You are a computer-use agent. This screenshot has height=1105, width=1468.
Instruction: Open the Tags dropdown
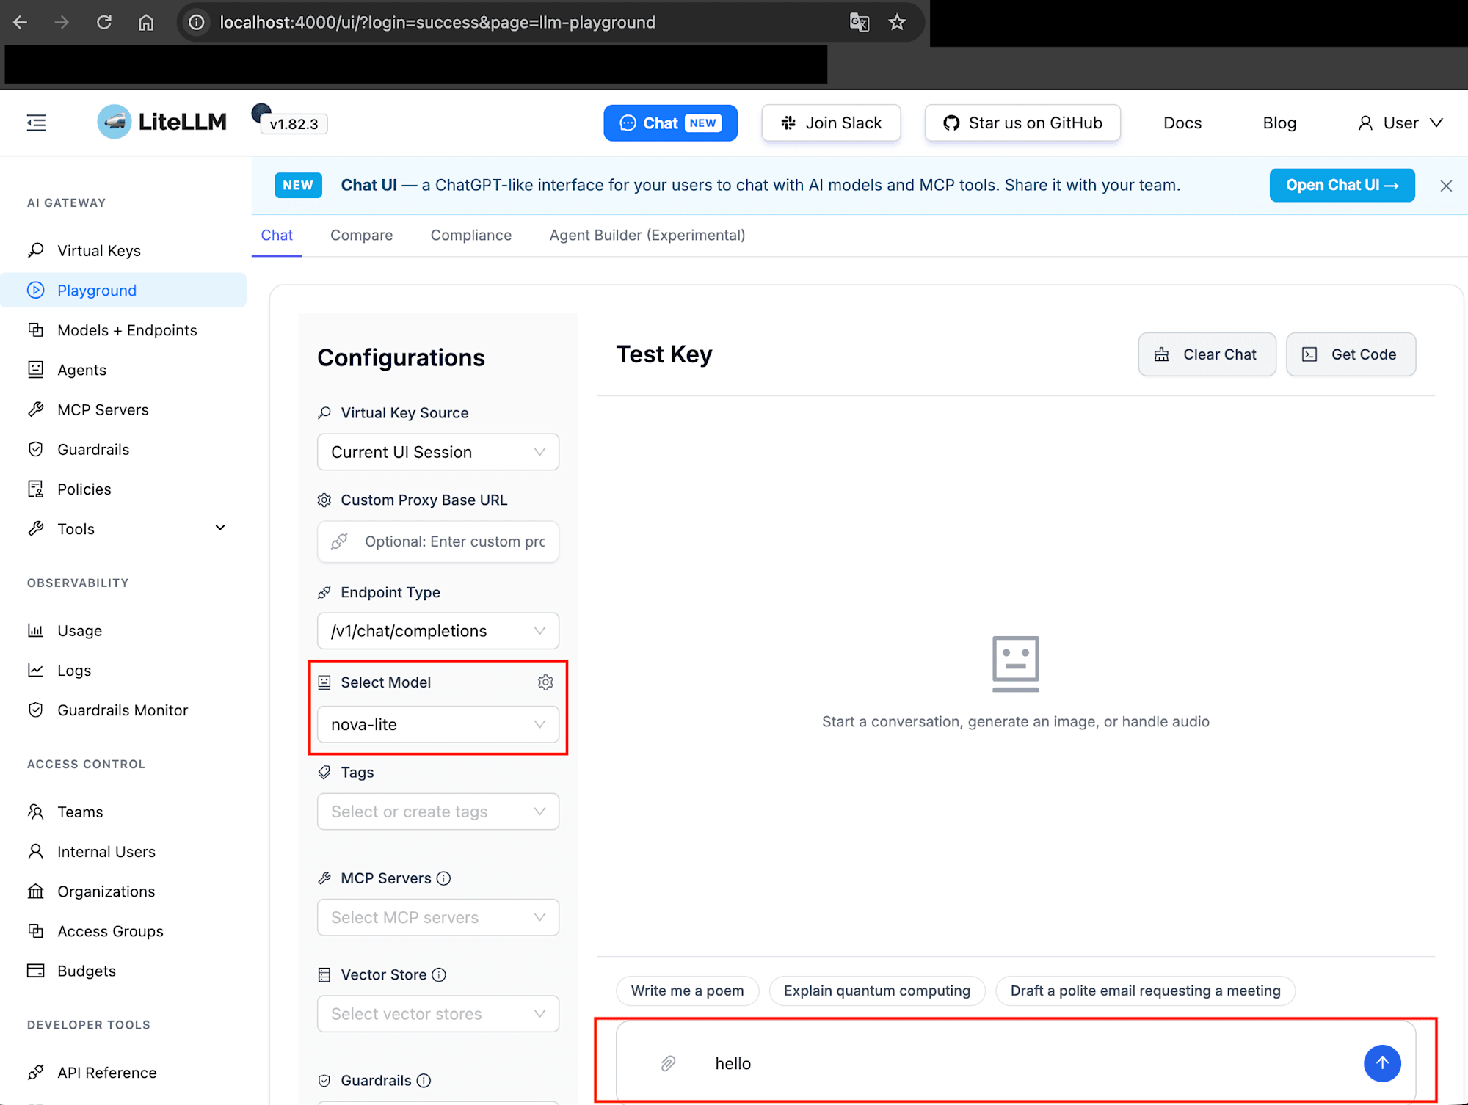pyautogui.click(x=438, y=812)
